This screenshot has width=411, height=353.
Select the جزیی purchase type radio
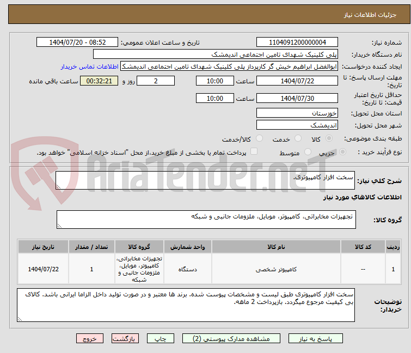[342, 152]
